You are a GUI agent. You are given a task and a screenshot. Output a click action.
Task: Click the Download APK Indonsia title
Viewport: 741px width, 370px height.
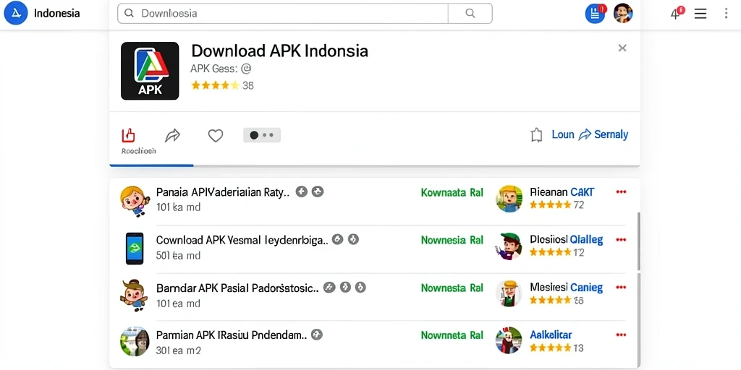(279, 51)
